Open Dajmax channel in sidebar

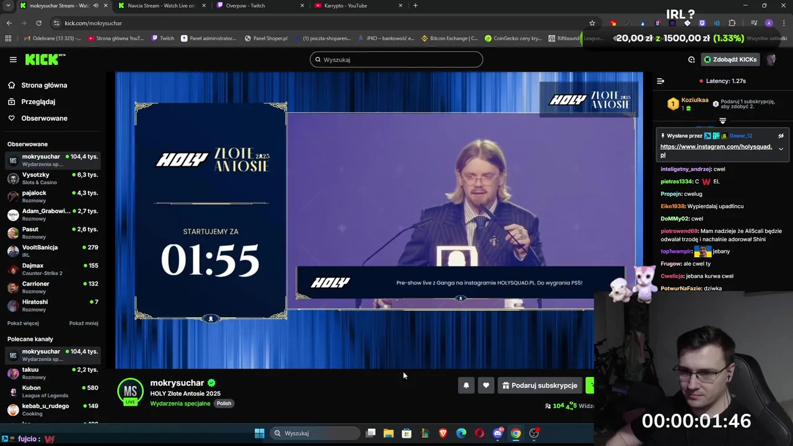53,269
